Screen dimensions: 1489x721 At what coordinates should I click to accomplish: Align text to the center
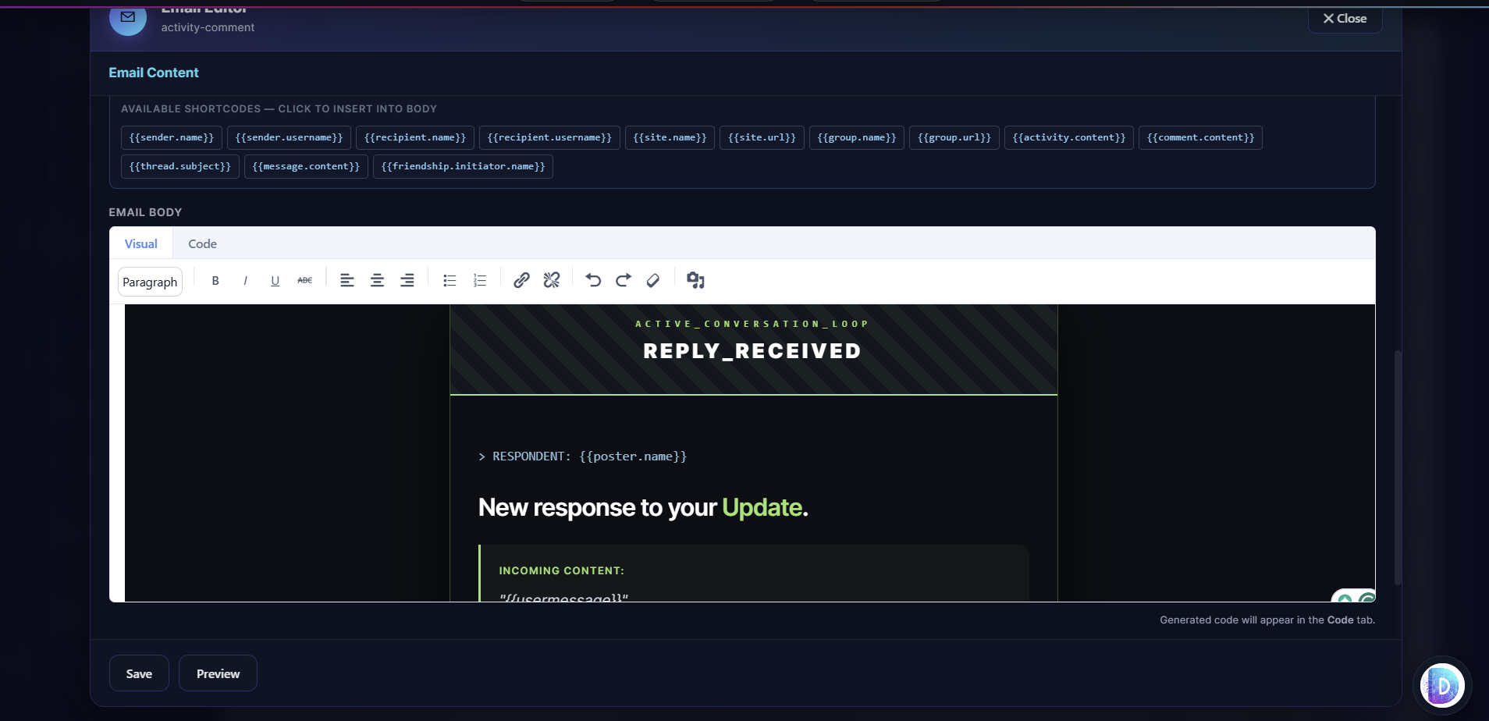pos(378,281)
